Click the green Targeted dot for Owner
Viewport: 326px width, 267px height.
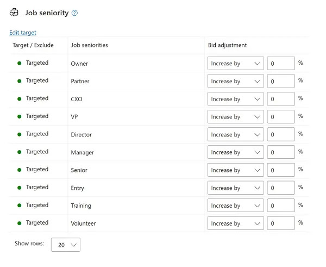click(x=20, y=63)
